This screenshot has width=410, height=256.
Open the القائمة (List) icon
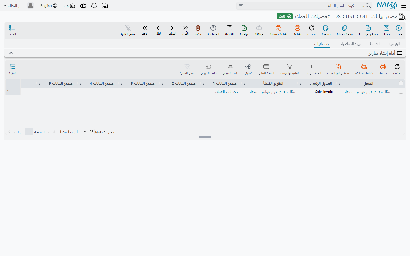229,28
